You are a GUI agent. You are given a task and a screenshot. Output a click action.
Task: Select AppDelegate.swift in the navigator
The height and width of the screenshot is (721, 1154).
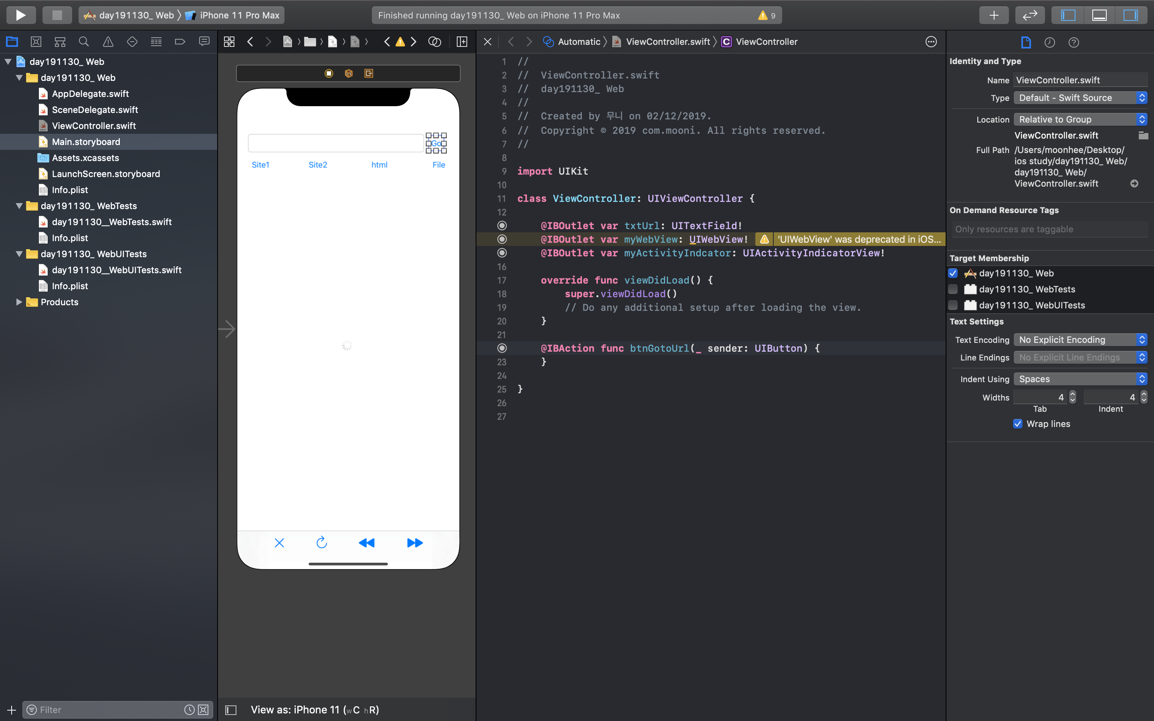[x=90, y=94]
